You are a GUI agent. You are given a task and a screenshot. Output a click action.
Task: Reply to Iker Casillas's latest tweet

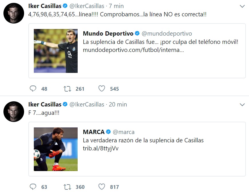point(33,89)
